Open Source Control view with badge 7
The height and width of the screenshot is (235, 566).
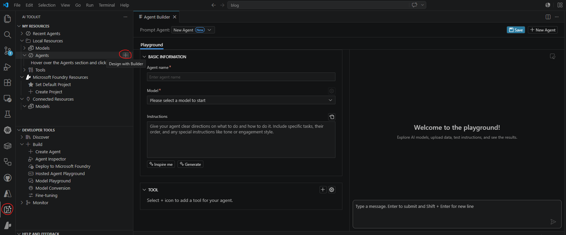7,51
